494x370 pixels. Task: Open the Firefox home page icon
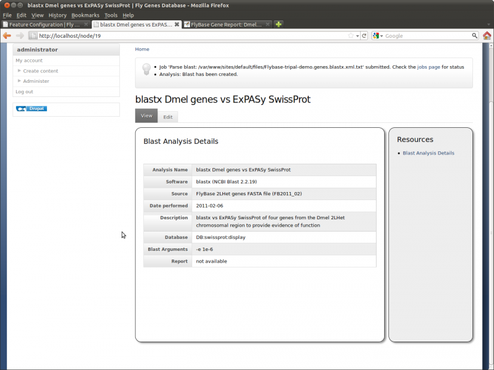pyautogui.click(x=487, y=36)
